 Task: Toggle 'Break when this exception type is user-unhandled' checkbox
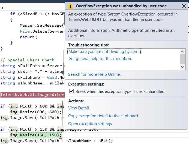click(x=71, y=92)
